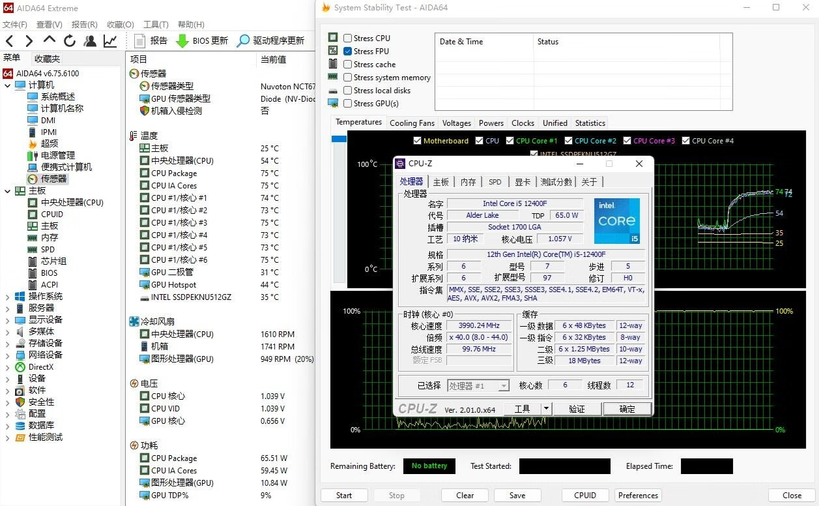Select 电源管理 tree item
This screenshot has width=819, height=506.
click(x=57, y=155)
